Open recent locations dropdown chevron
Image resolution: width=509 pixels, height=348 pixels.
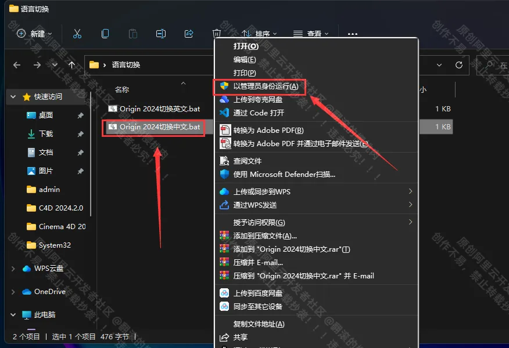[55, 65]
